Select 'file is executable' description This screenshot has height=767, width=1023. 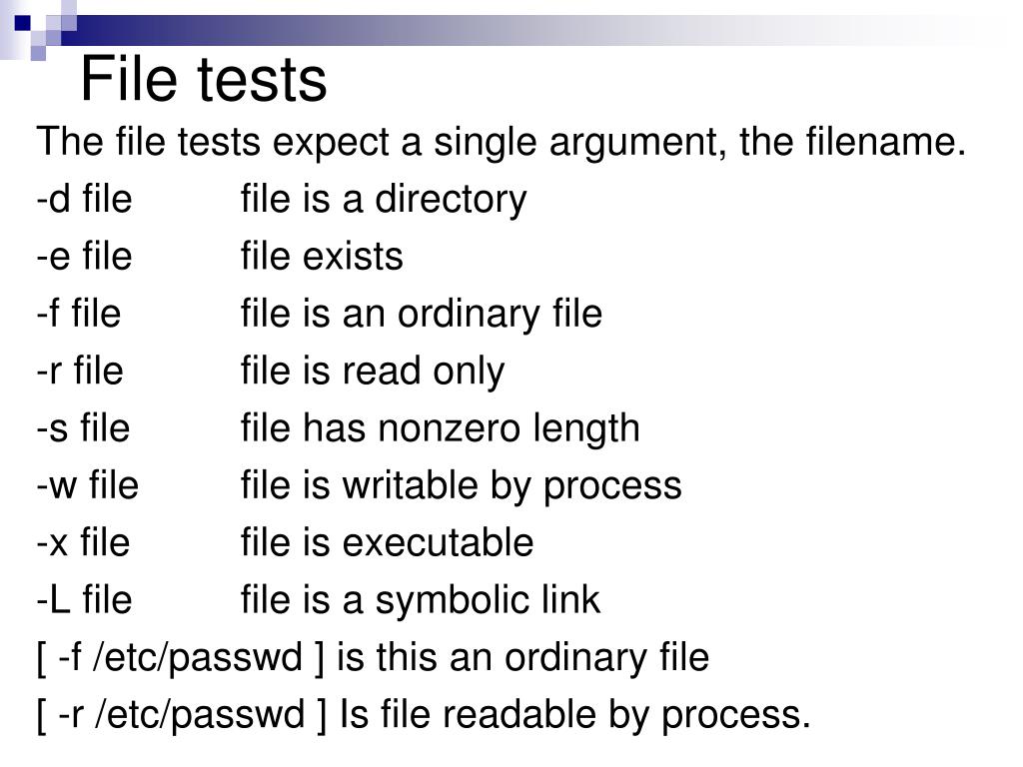[388, 543]
